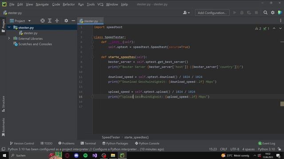Hide the Project panel with minus icon

click(x=73, y=21)
